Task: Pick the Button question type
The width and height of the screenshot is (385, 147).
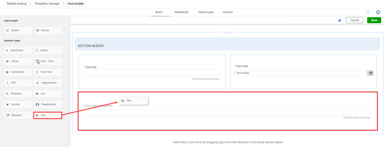Action: (48, 50)
